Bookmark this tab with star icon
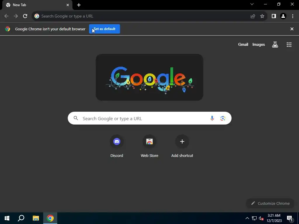 (262, 16)
